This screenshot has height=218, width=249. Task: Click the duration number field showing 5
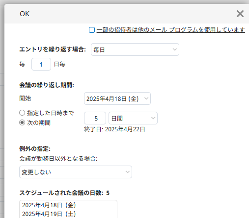click(95, 118)
